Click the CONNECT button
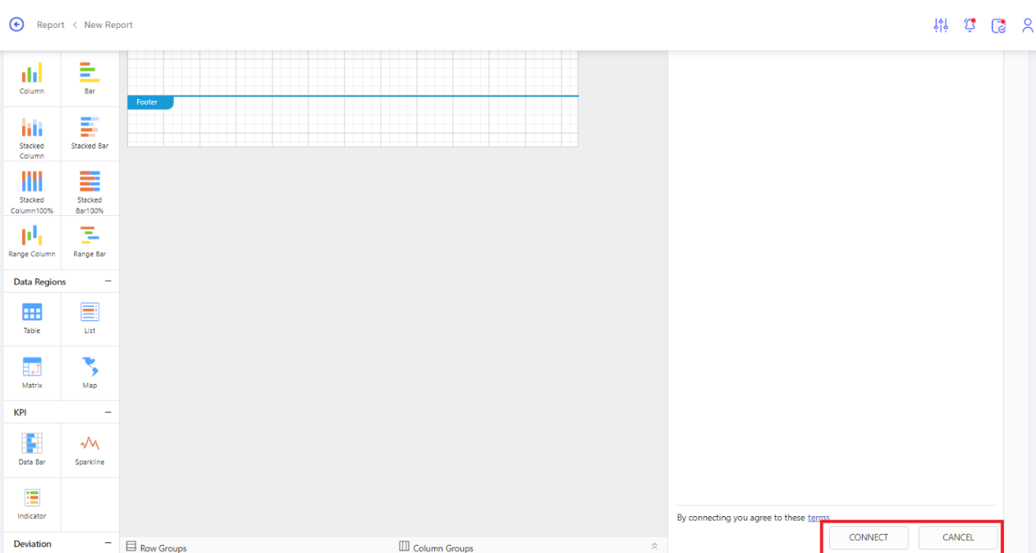Viewport: 1036px width, 553px height. tap(869, 537)
